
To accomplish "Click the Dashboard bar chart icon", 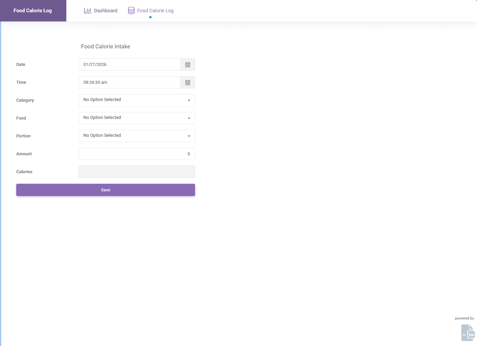I will click(x=88, y=11).
